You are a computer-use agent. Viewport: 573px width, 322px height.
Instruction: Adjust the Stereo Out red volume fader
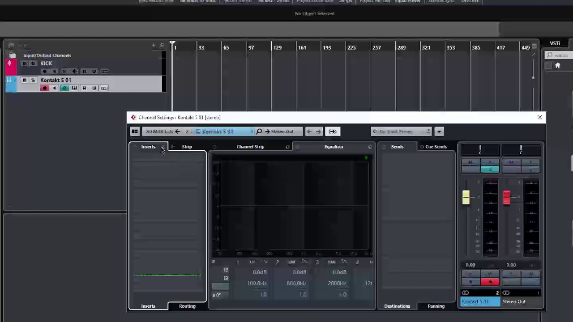point(506,197)
